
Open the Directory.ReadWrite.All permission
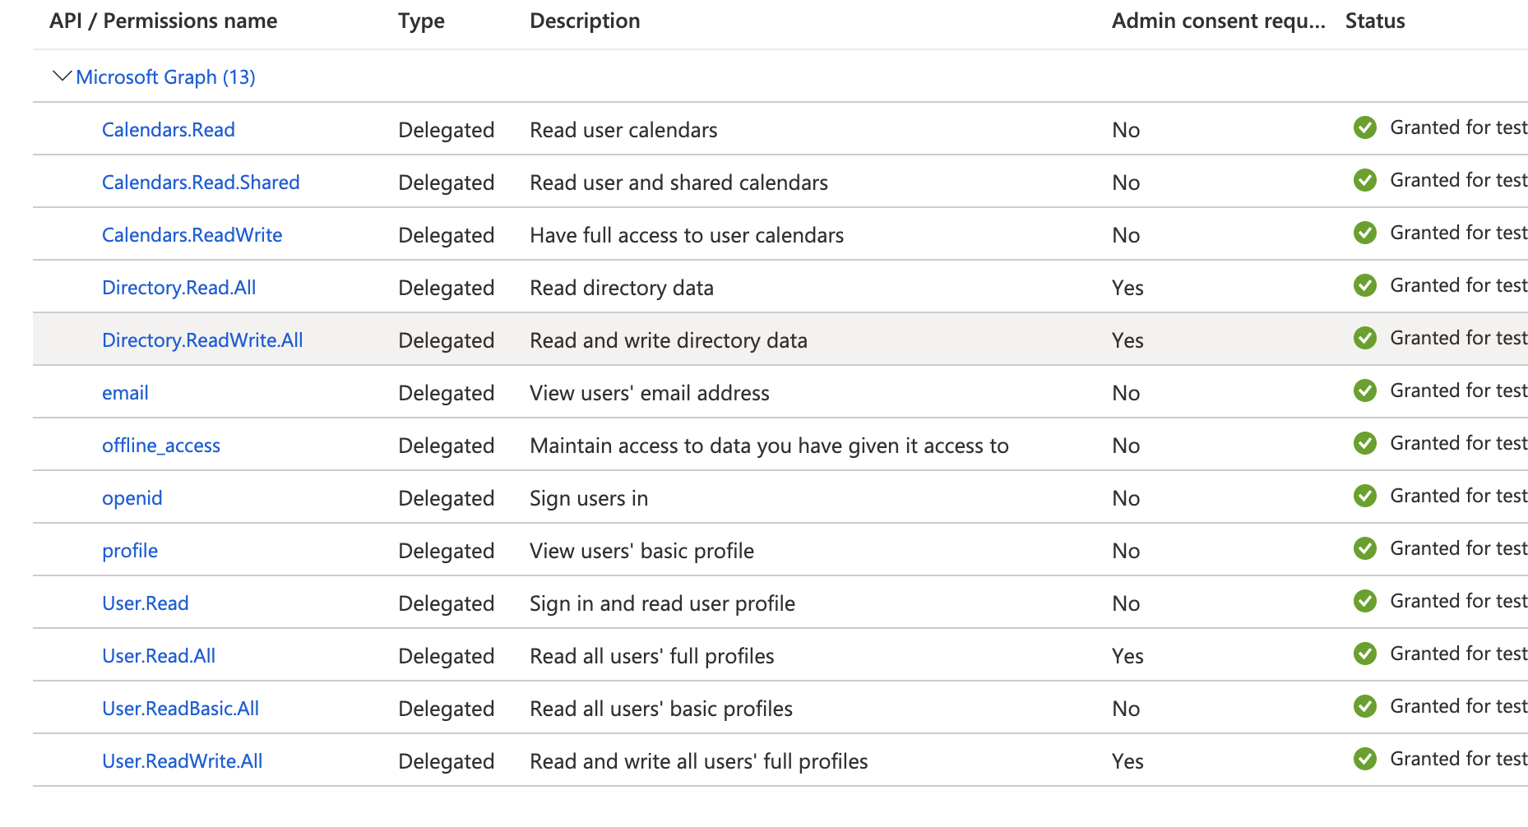[x=202, y=340]
